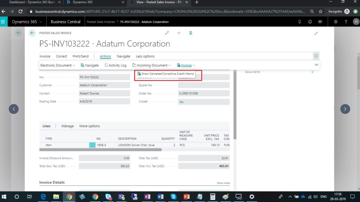Image resolution: width=360 pixels, height=202 pixels.
Task: Open the Correct menu
Action: point(61,56)
